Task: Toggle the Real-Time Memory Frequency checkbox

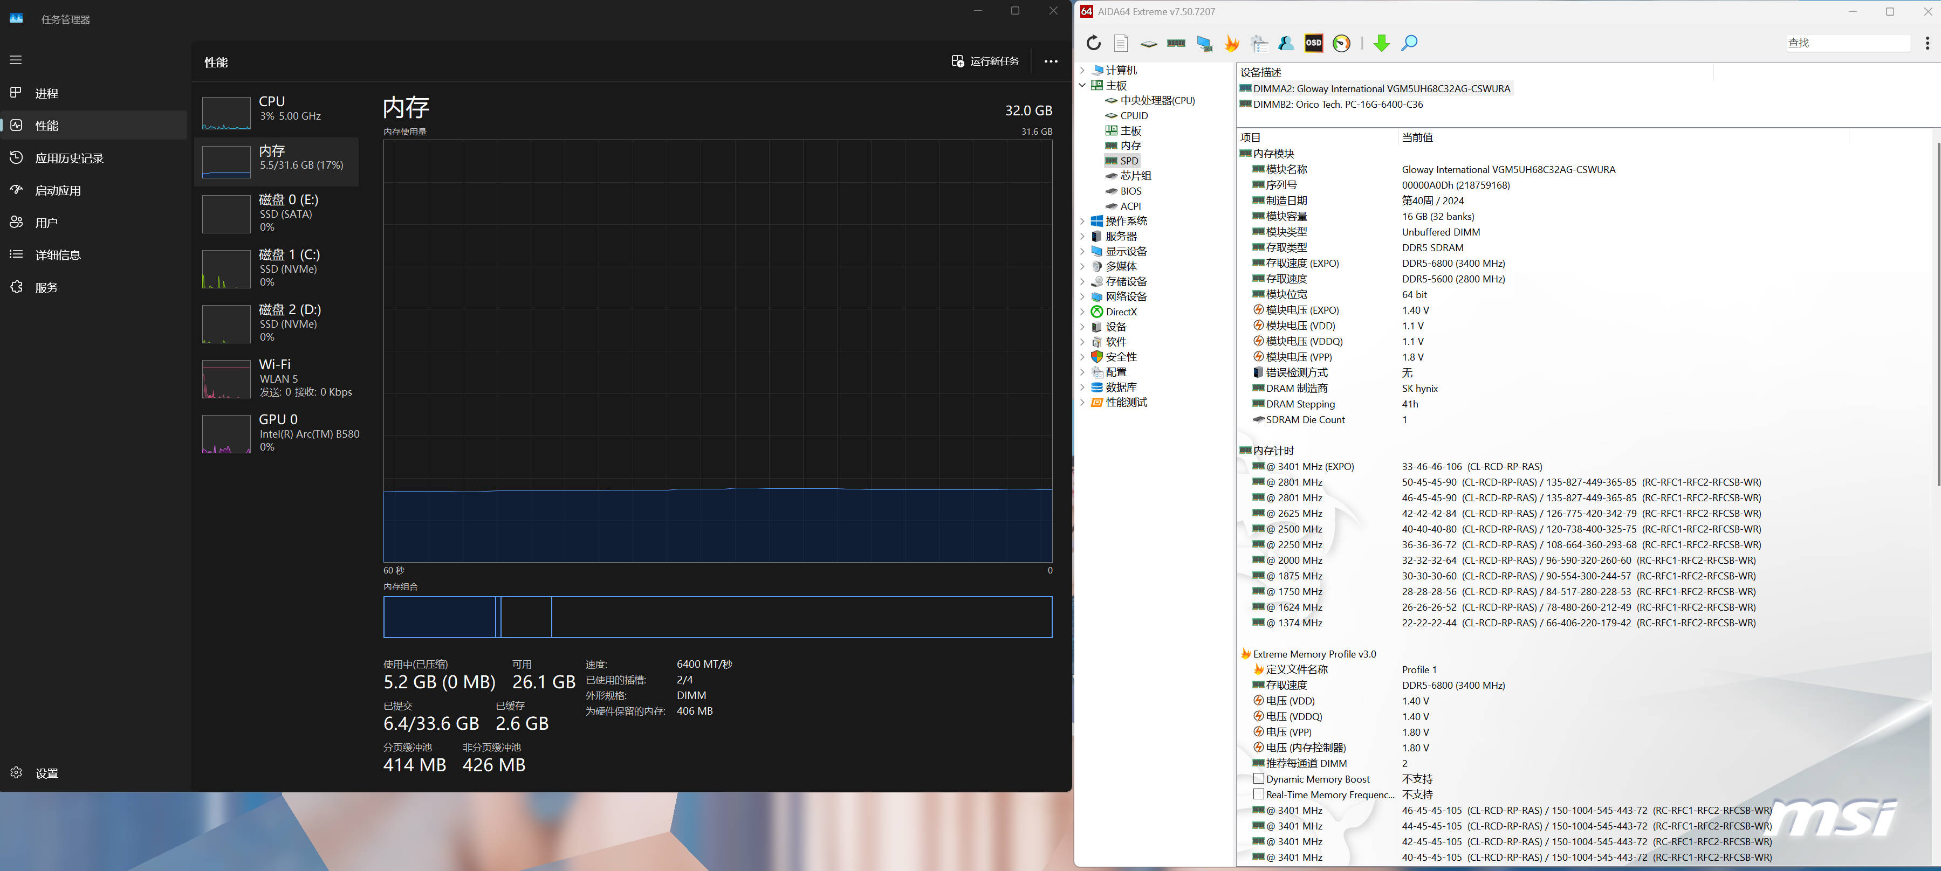Action: point(1258,794)
